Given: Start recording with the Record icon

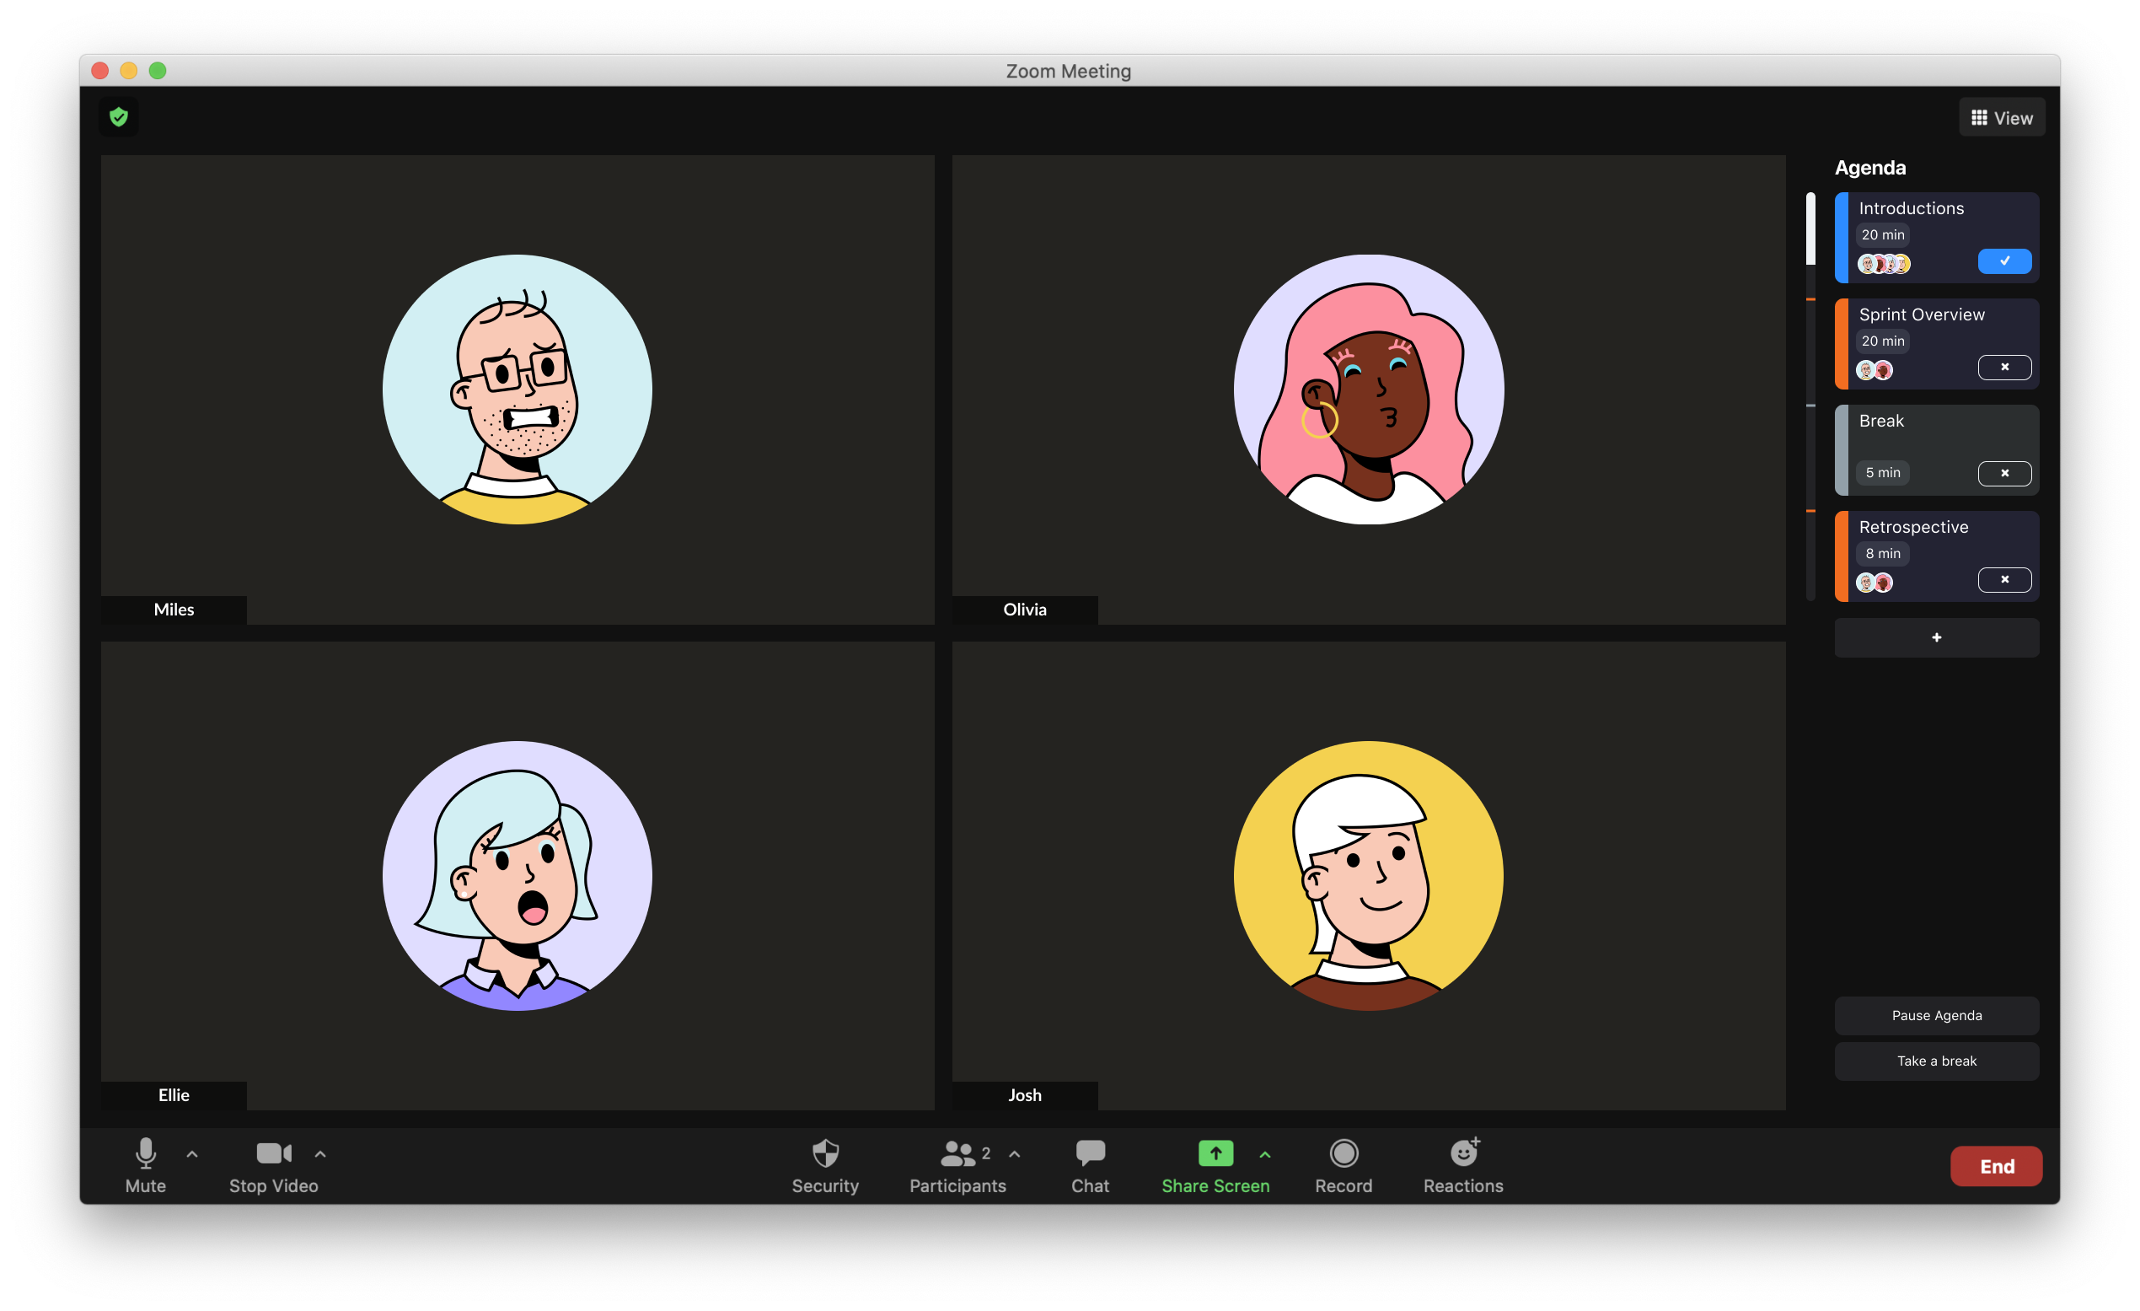Looking at the screenshot, I should [1344, 1152].
